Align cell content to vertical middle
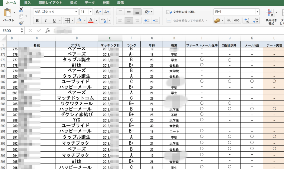This screenshot has height=169, width=284. (x=129, y=12)
